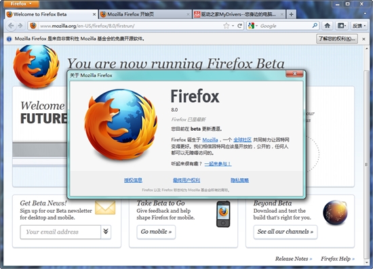This screenshot has width=373, height=269.
Task: Click the info icon in the notification bar
Action: click(9, 39)
